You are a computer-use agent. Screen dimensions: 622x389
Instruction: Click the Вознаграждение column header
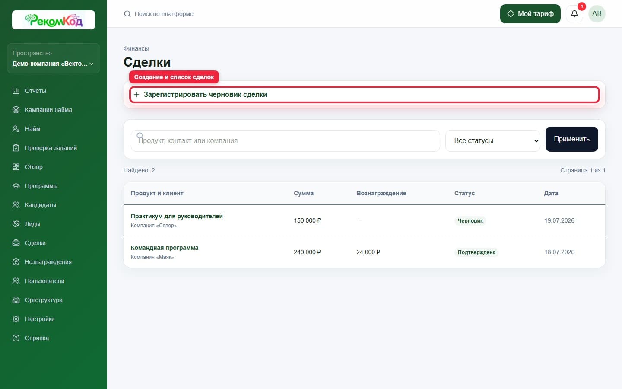[x=381, y=193]
